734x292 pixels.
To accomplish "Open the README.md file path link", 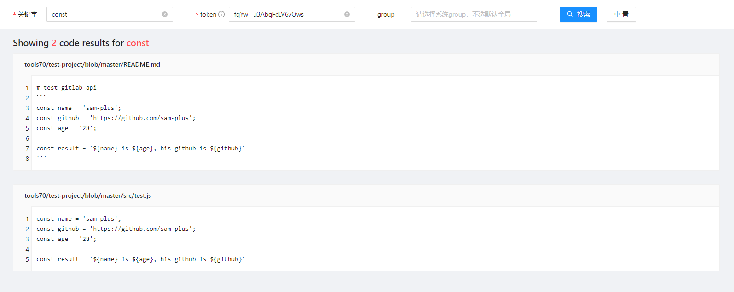I will (92, 64).
